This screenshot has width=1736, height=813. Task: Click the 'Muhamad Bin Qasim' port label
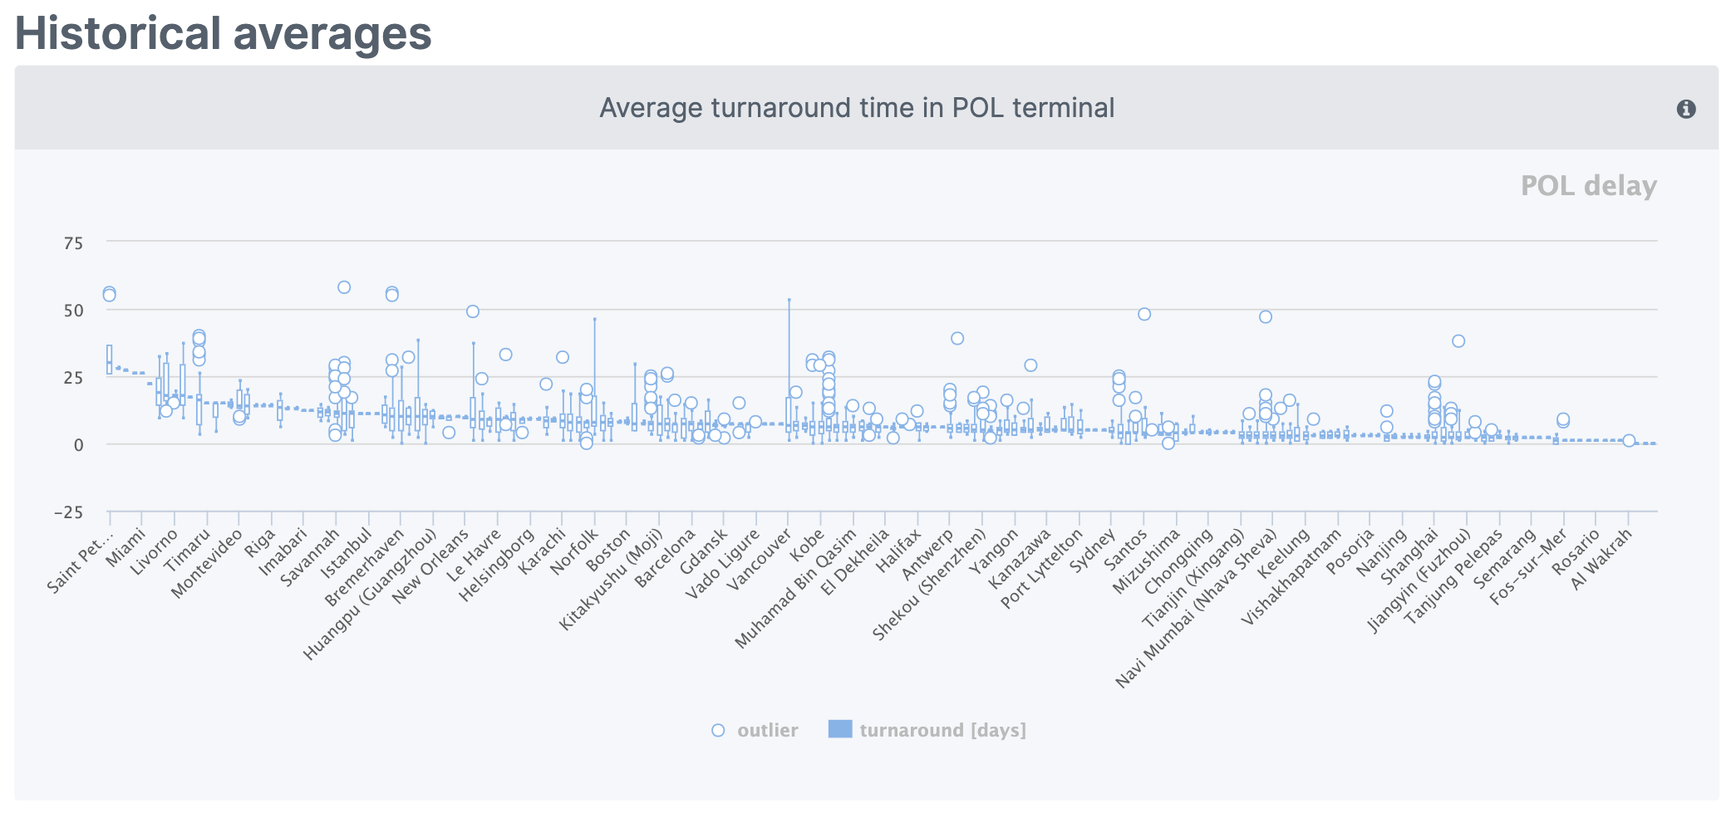point(797,590)
